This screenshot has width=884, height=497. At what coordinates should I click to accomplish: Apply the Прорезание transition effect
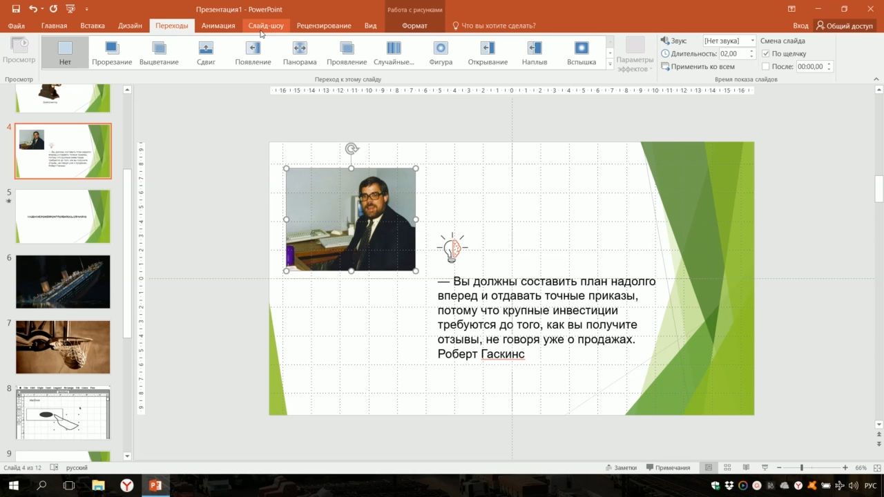tap(112, 52)
